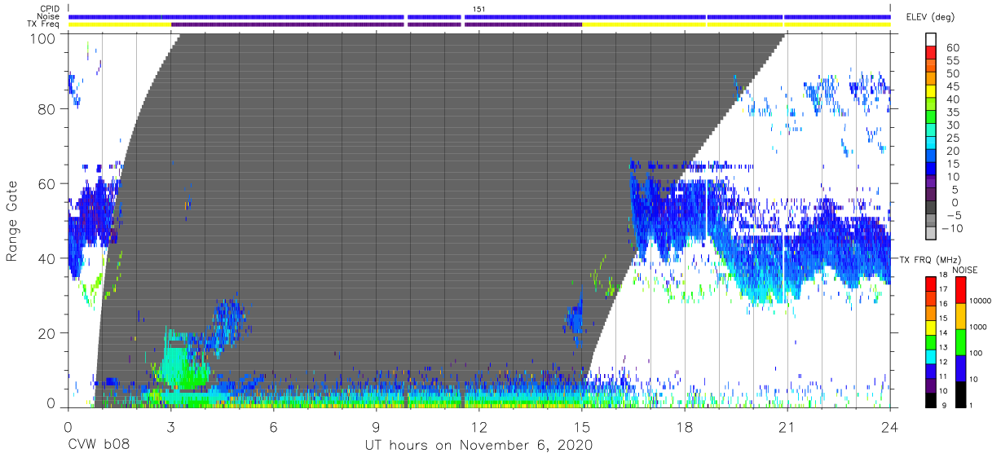Select the 40 tick on the Range Gate axis
Image resolution: width=1001 pixels, height=462 pixels.
(49, 258)
